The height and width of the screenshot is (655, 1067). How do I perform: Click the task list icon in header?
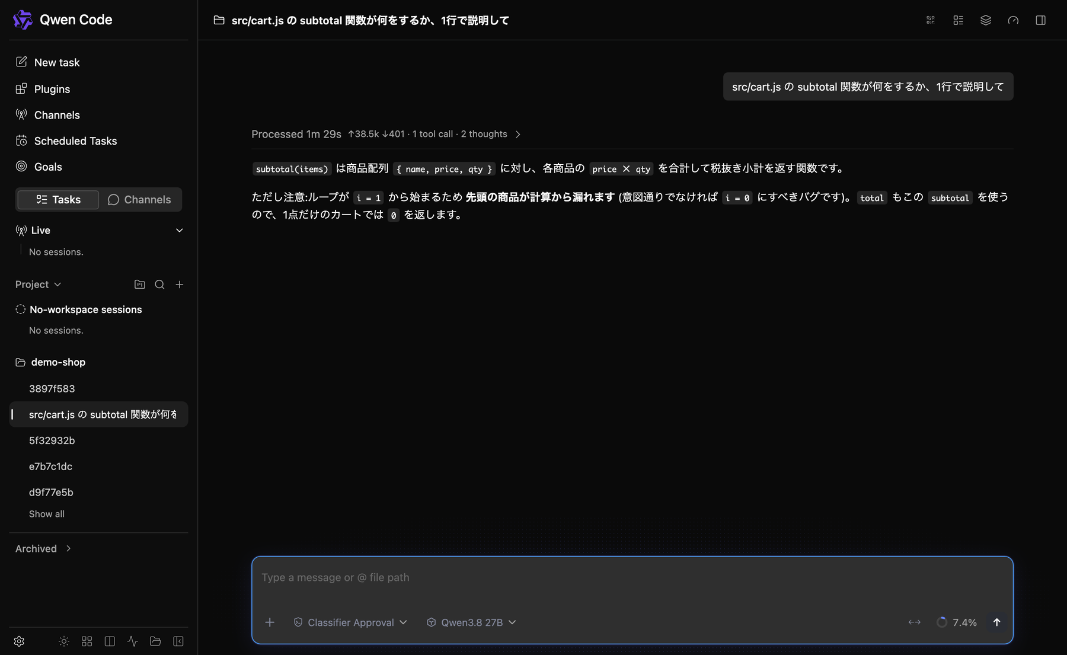coord(959,20)
